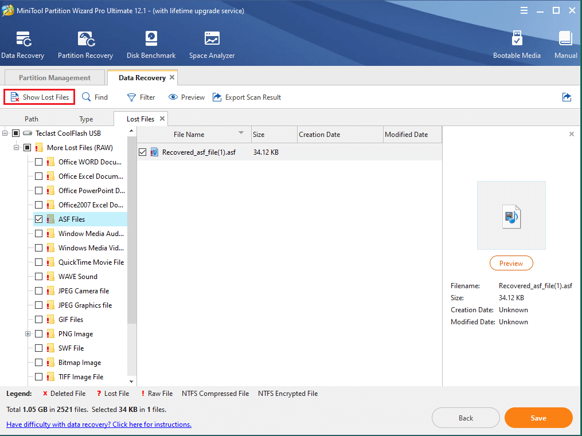Click the ASF Files folder icon
Viewport: 582px width, 436px height.
coord(50,219)
